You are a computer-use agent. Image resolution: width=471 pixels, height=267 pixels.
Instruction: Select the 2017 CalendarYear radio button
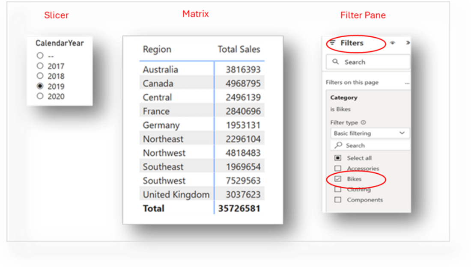pos(40,66)
